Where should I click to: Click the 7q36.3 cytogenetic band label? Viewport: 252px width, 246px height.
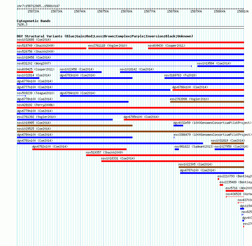(x=22, y=24)
